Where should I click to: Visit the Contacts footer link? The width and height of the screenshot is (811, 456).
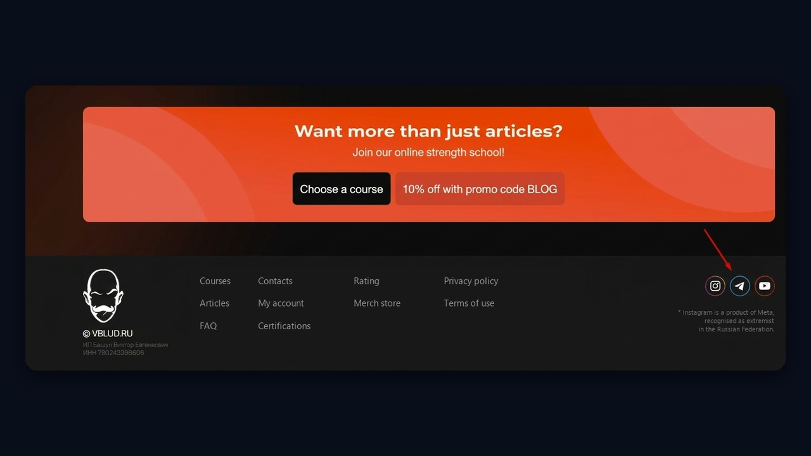pos(275,281)
